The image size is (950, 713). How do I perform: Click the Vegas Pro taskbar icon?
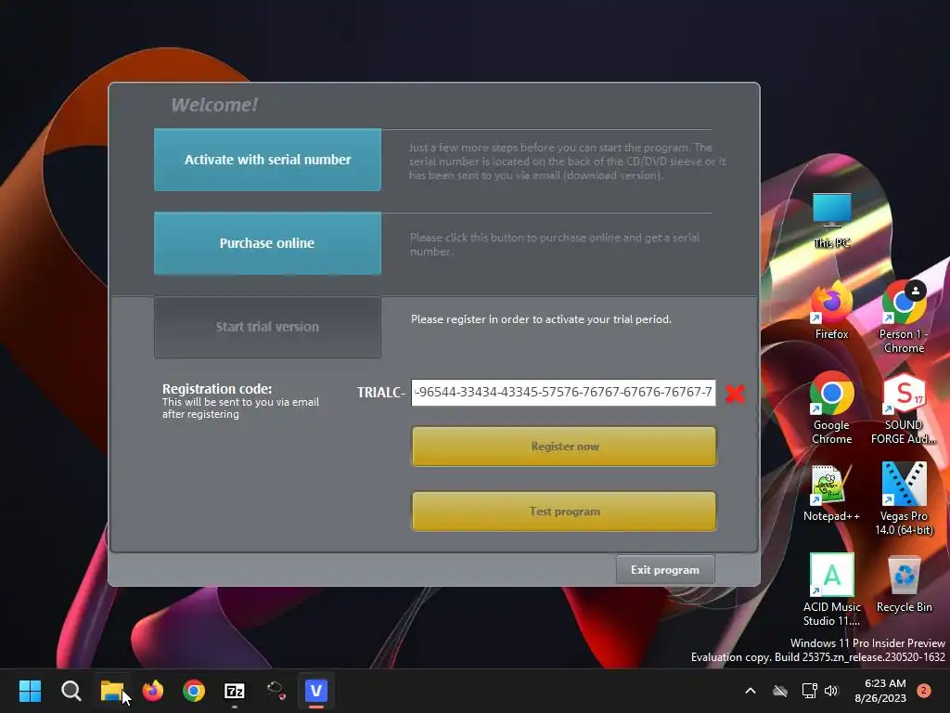coord(316,691)
